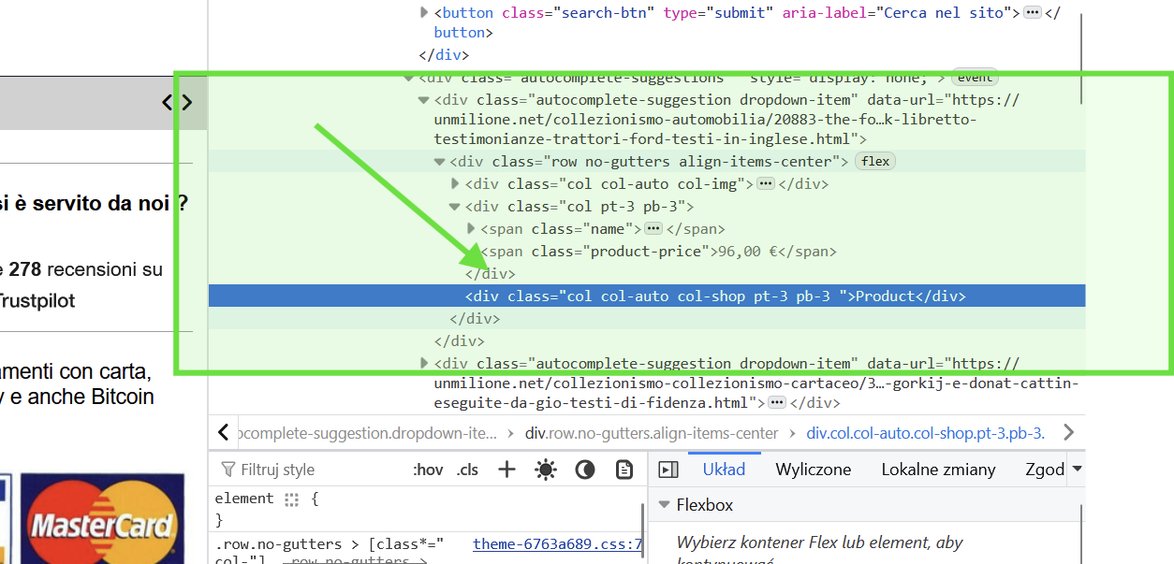The image size is (1174, 564).
Task: Expand ellipsis badge of second dropdown-item div
Action: (777, 403)
